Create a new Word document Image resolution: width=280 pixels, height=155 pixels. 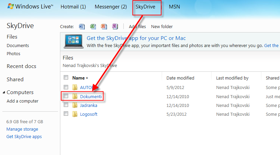pyautogui.click(x=82, y=26)
